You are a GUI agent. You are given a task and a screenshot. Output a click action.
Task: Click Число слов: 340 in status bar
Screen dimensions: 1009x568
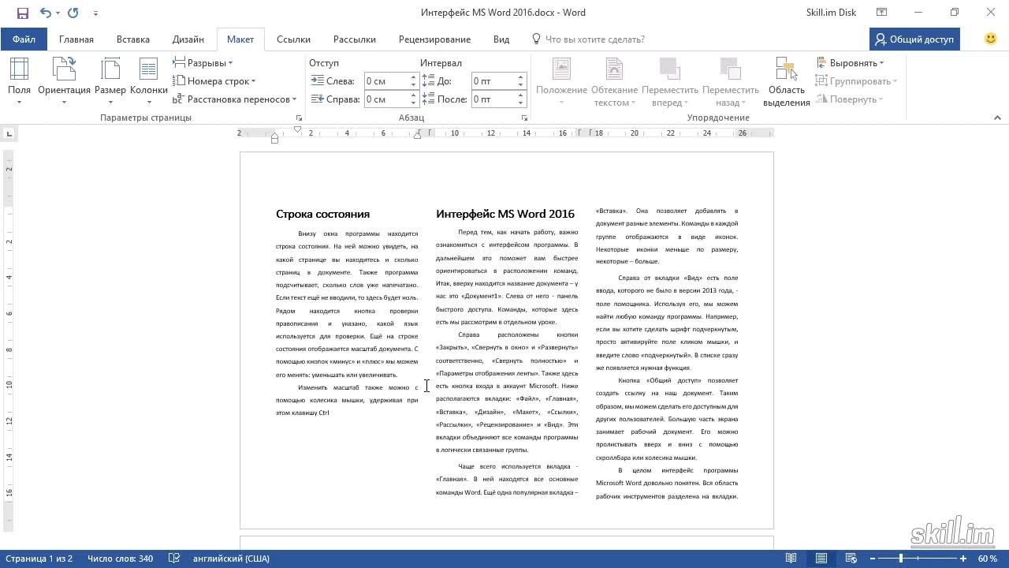click(120, 559)
